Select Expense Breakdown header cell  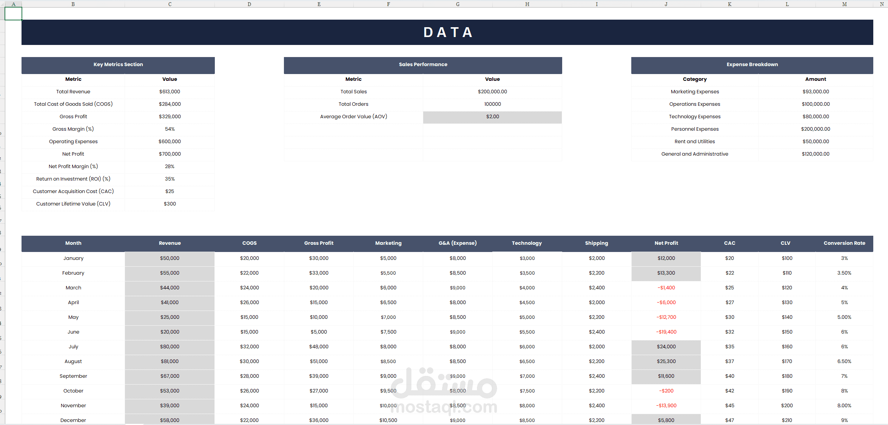coord(752,65)
